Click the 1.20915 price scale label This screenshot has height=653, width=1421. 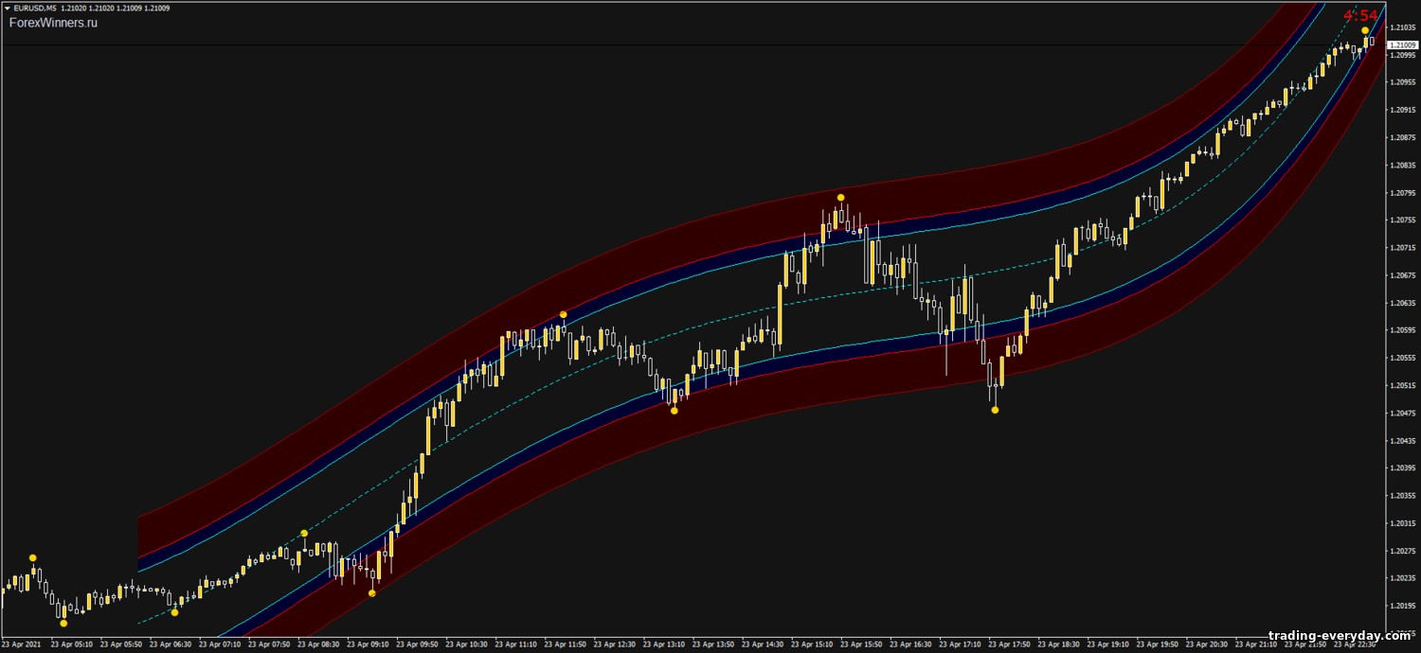[x=1402, y=110]
